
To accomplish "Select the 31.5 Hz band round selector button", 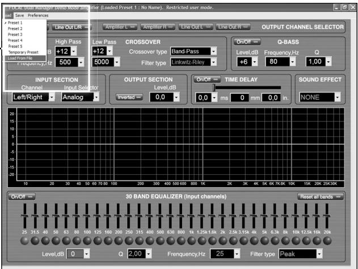I will [x=35, y=241].
